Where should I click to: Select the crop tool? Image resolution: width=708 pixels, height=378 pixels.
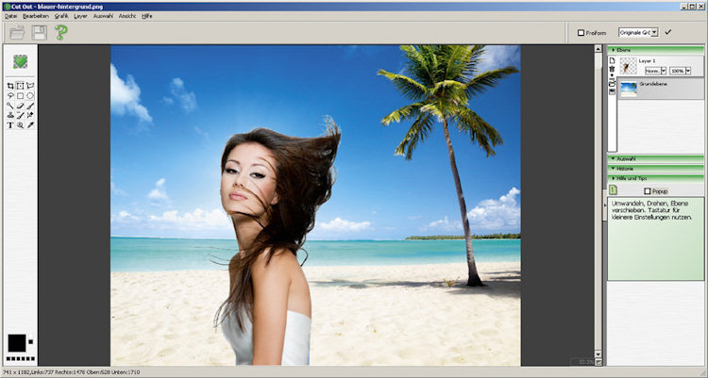[x=10, y=85]
